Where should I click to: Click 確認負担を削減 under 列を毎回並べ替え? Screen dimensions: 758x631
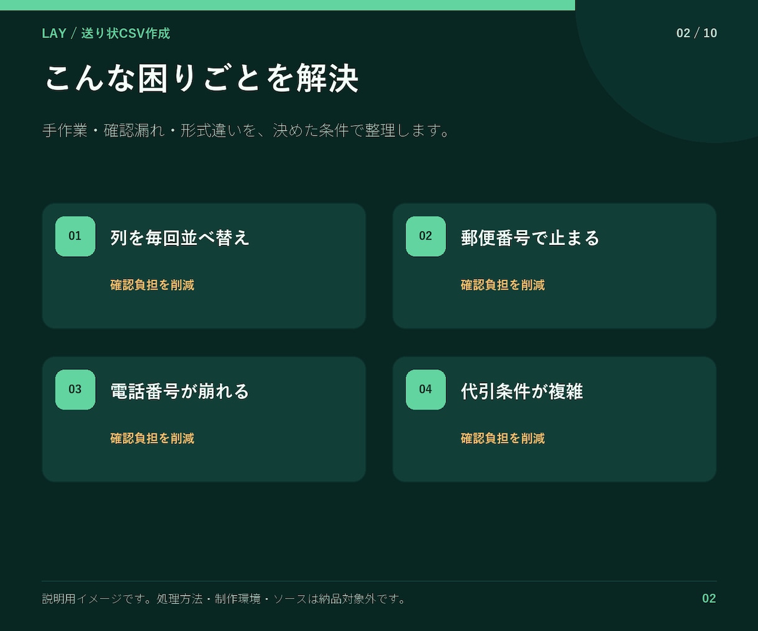click(x=152, y=285)
